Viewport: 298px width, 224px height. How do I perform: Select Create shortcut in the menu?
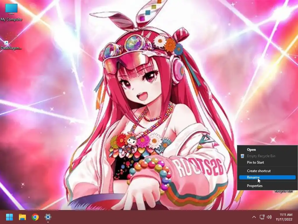coord(267,171)
